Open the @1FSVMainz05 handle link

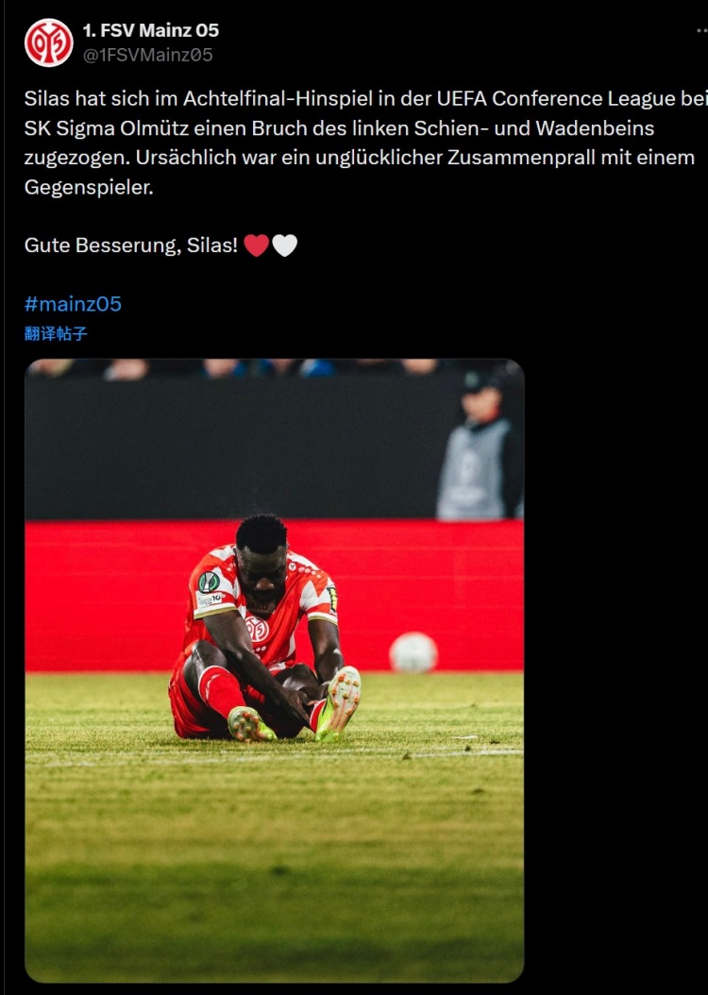click(x=148, y=55)
